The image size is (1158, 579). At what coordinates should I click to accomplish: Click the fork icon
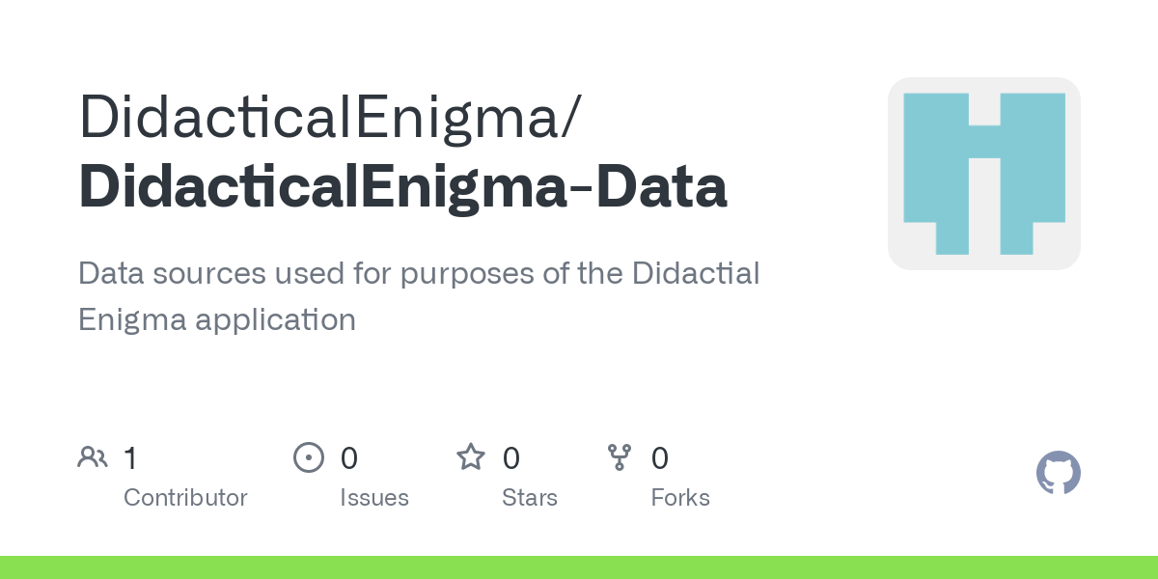pos(620,457)
